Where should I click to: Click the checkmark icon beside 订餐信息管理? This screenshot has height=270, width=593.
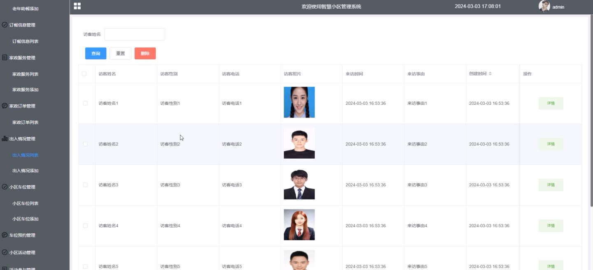click(x=5, y=25)
